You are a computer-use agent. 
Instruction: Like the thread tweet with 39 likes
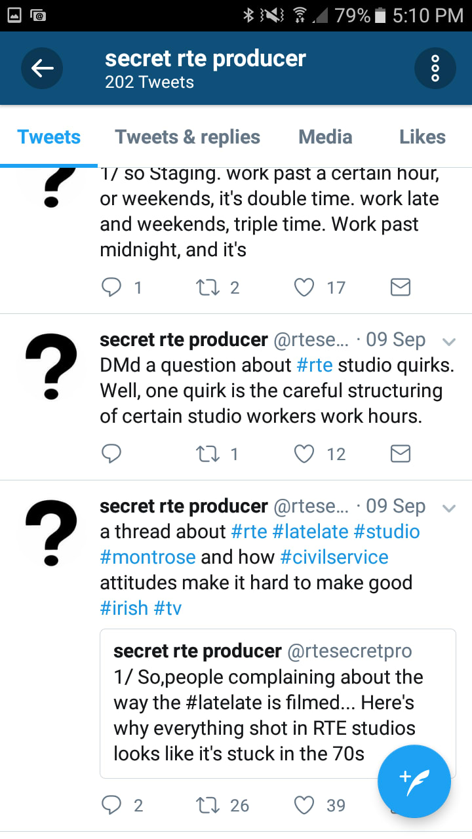tap(304, 805)
